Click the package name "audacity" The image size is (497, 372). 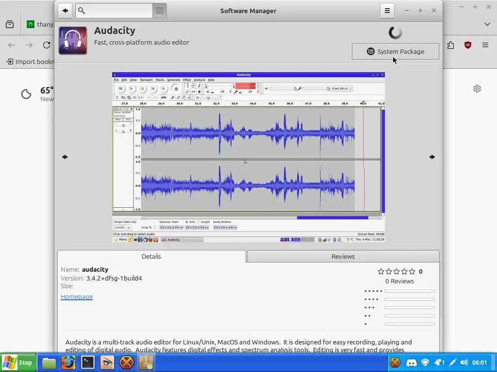coord(95,269)
